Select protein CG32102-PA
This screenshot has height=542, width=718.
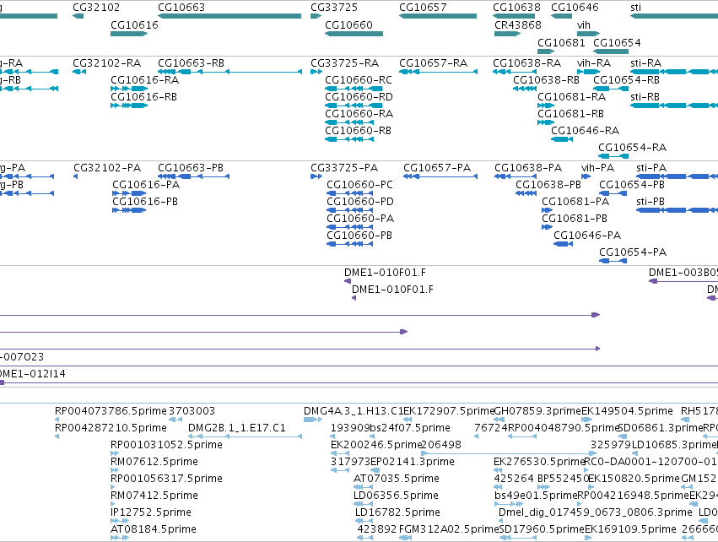coord(107,168)
